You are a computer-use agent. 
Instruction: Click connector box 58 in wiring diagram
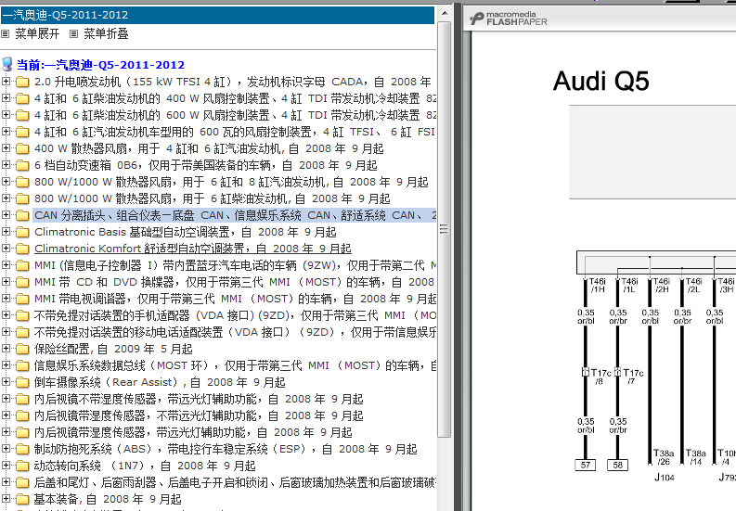coord(618,465)
